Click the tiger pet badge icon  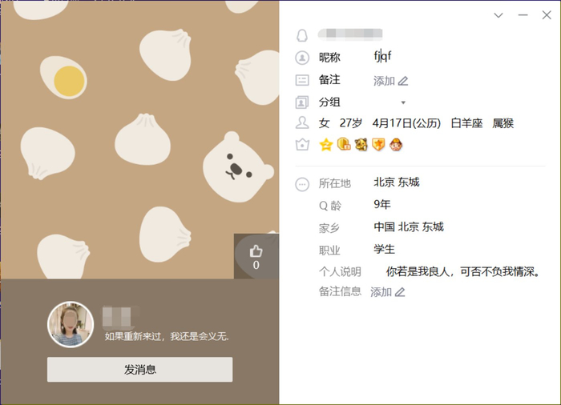click(361, 144)
